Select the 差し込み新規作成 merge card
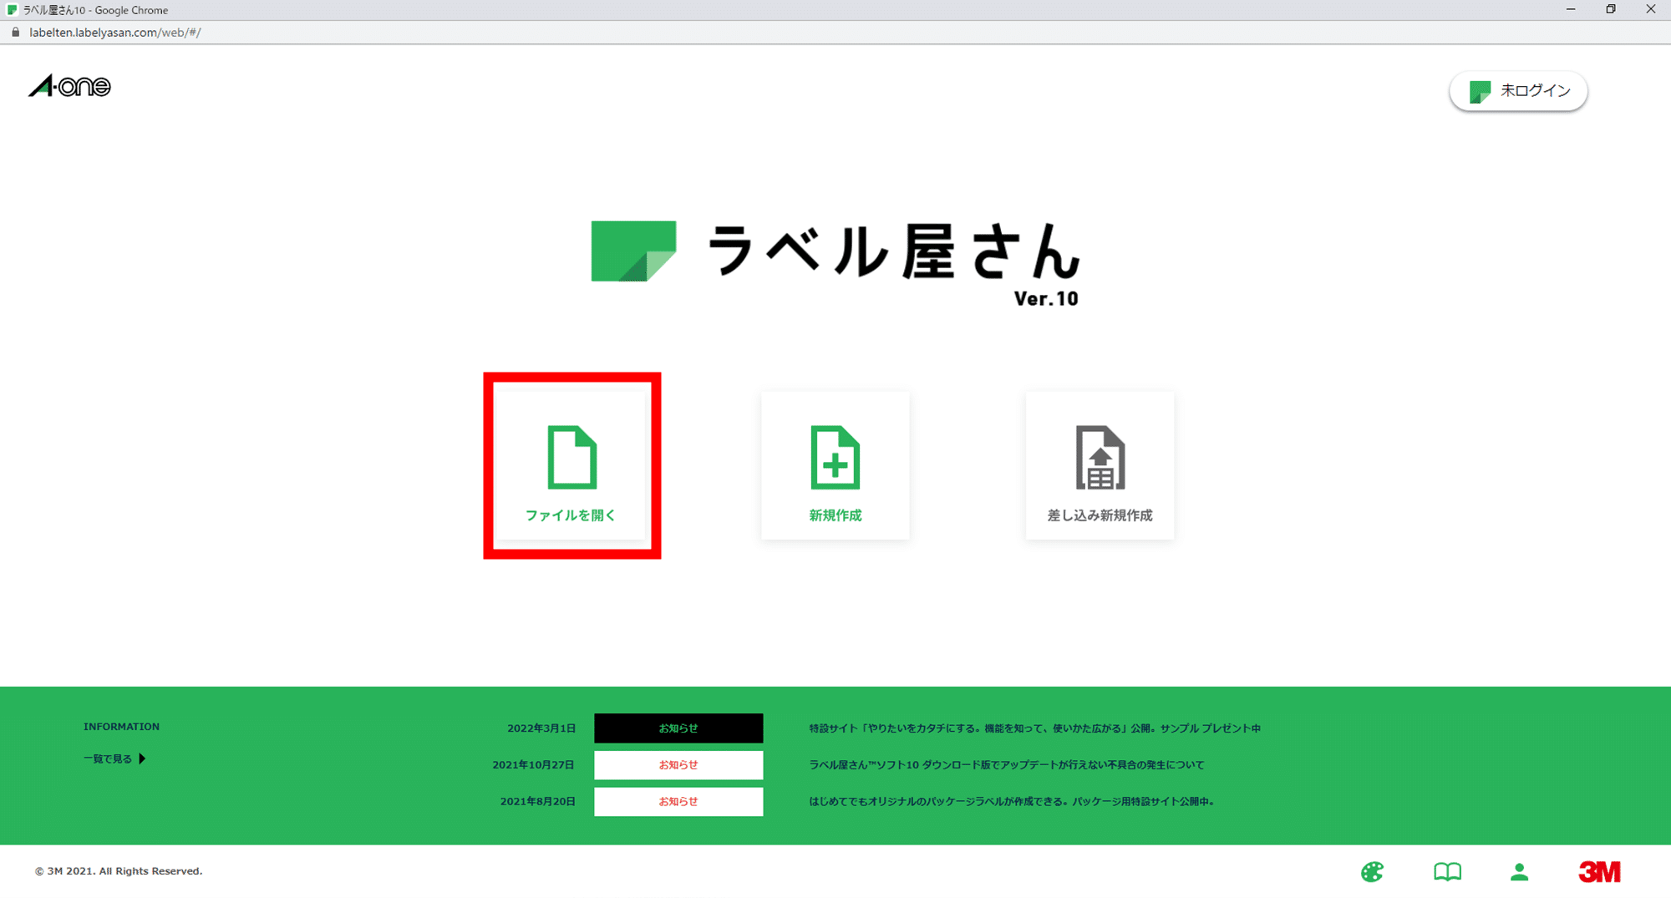 point(1100,465)
